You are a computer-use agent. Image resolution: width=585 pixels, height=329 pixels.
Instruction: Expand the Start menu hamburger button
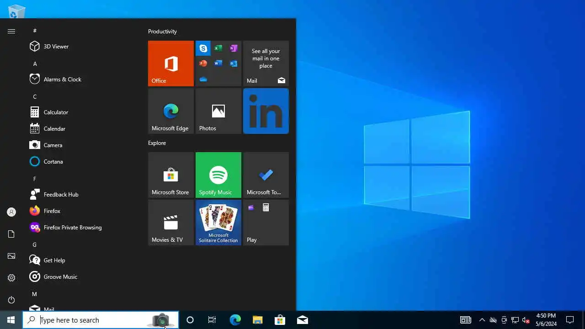click(11, 31)
